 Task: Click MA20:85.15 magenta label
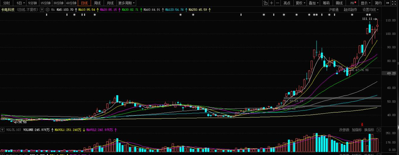point(108,10)
